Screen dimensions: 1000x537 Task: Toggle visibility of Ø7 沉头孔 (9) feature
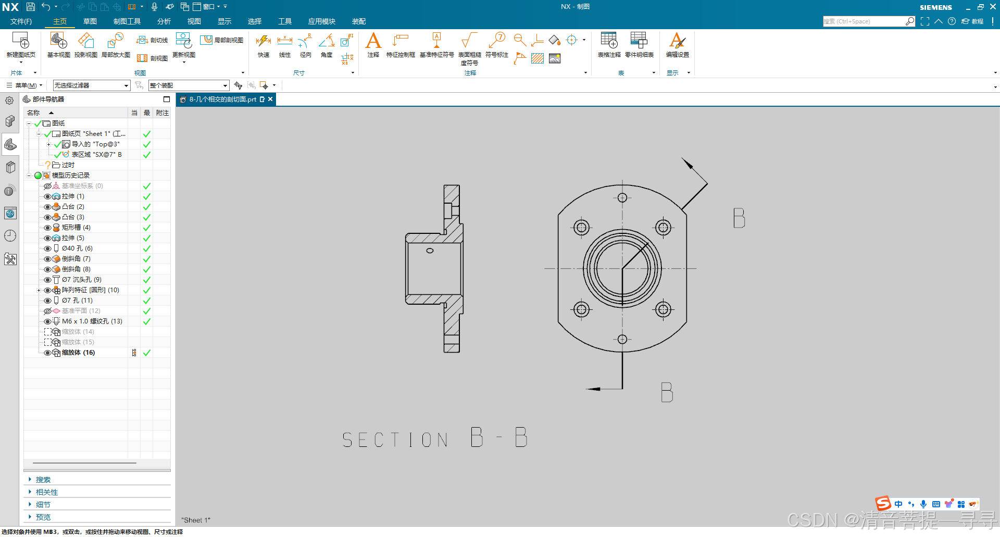pyautogui.click(x=47, y=280)
